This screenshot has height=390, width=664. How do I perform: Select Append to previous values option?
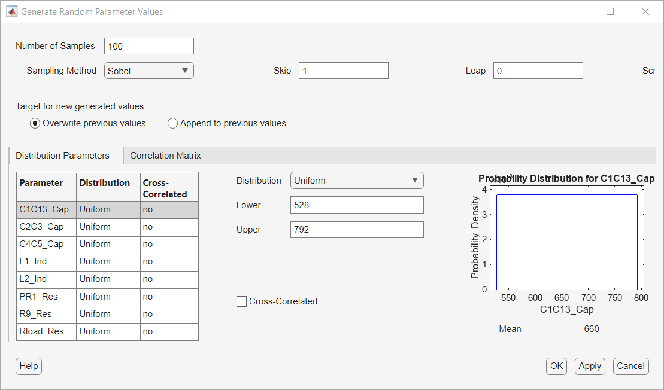tap(173, 123)
